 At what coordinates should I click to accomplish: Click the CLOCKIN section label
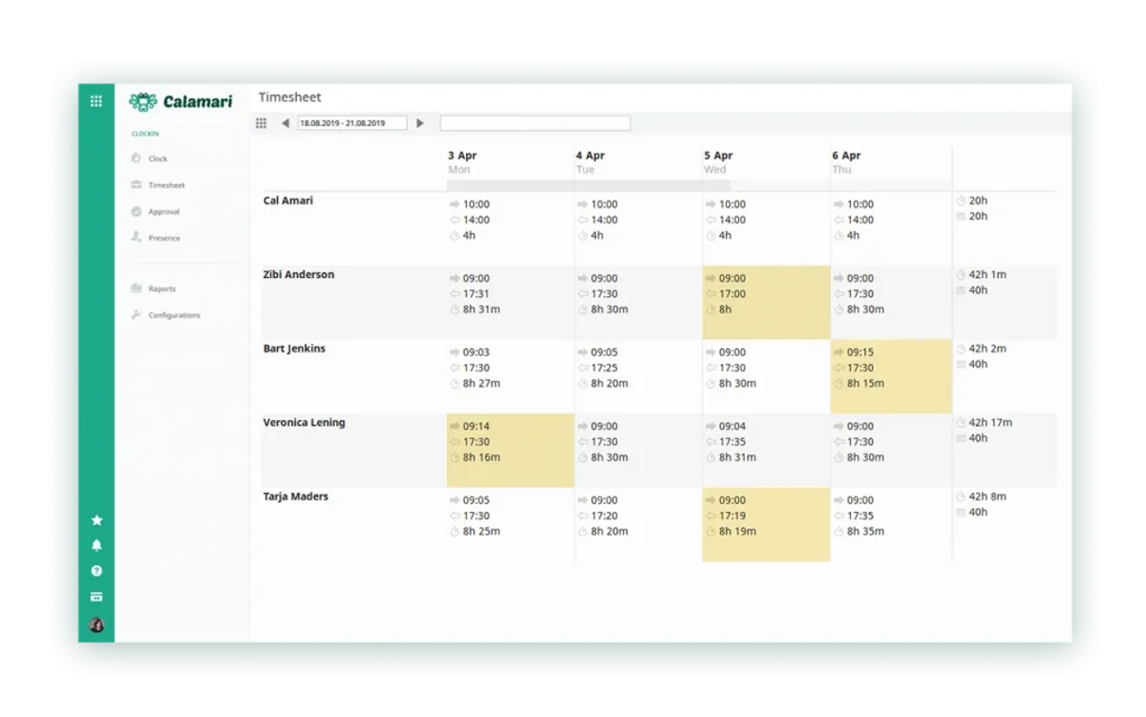tap(145, 134)
